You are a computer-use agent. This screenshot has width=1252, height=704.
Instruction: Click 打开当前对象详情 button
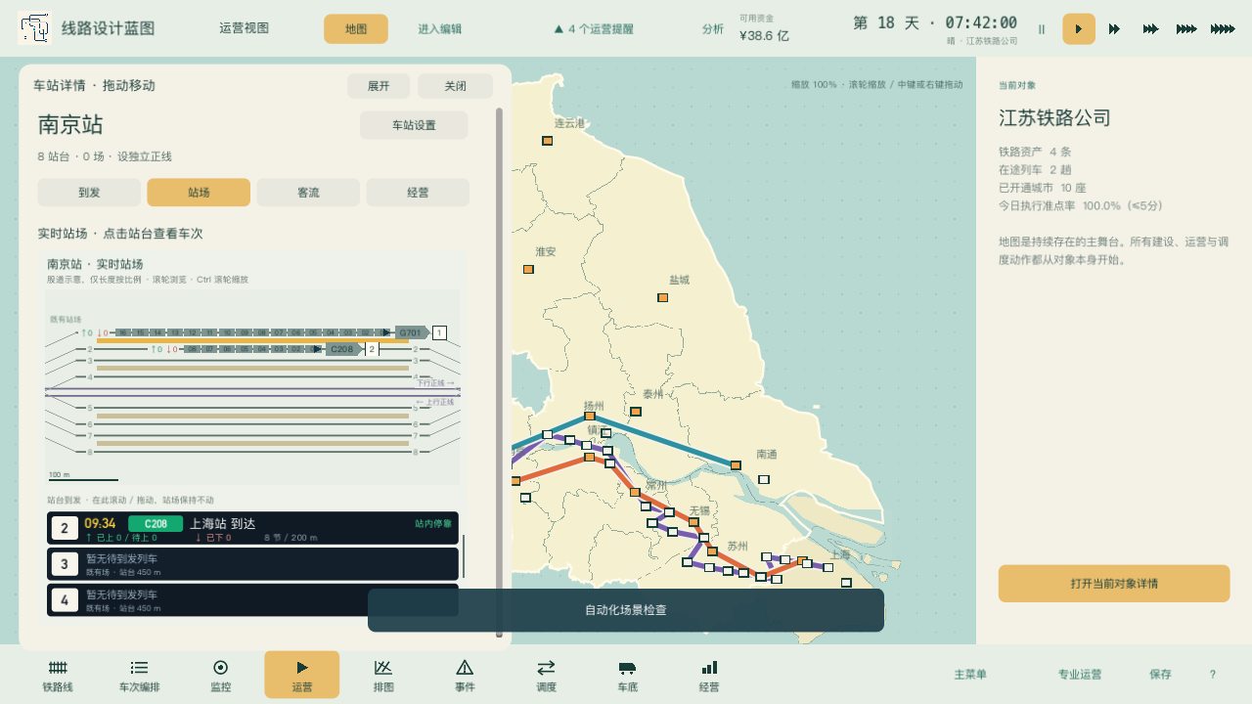click(1114, 584)
